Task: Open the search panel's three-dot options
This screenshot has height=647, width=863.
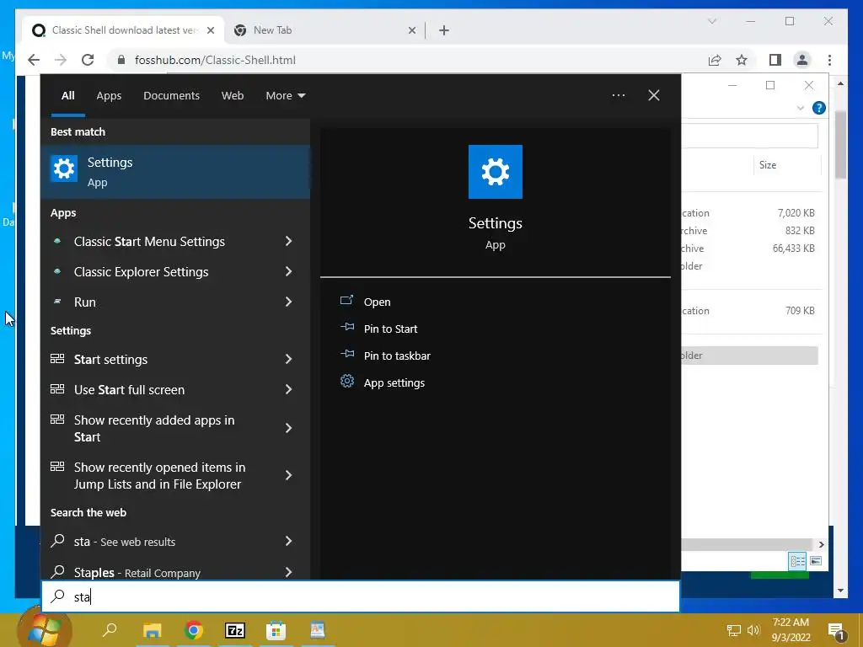Action: pyautogui.click(x=618, y=95)
